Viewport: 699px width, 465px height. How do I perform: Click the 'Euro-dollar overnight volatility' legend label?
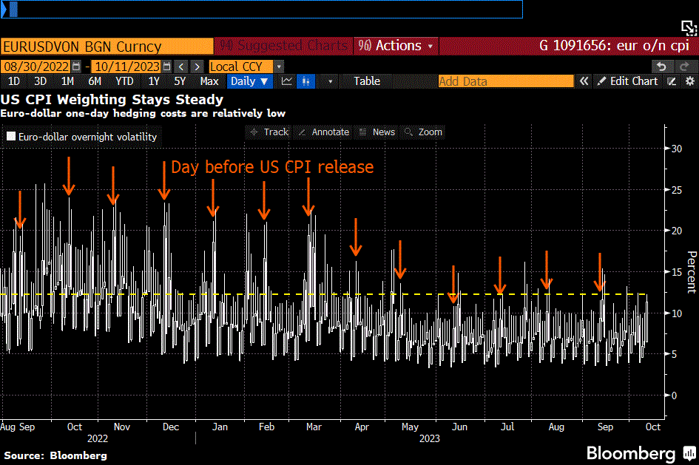(x=88, y=137)
